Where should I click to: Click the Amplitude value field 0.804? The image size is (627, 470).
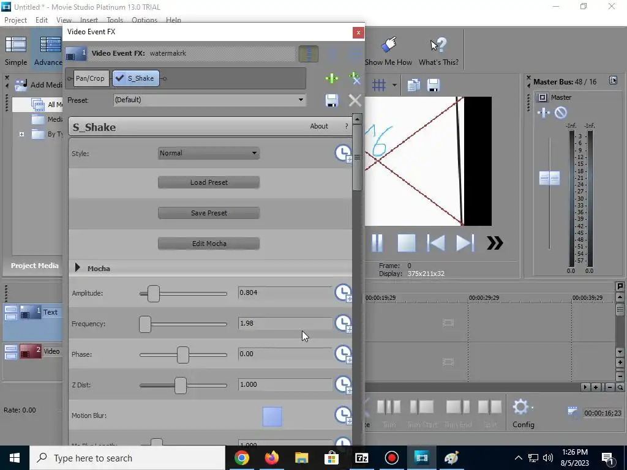(x=285, y=293)
